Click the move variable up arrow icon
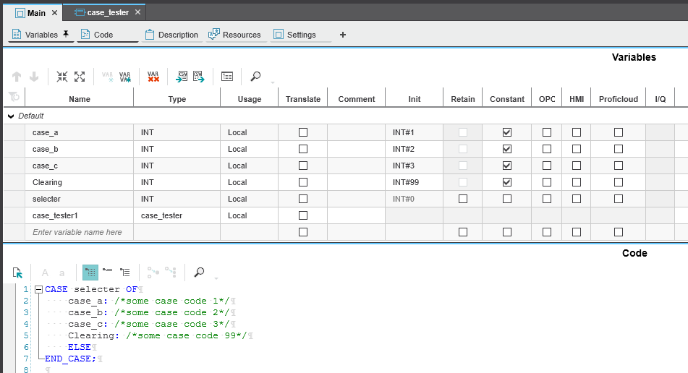 (17, 77)
